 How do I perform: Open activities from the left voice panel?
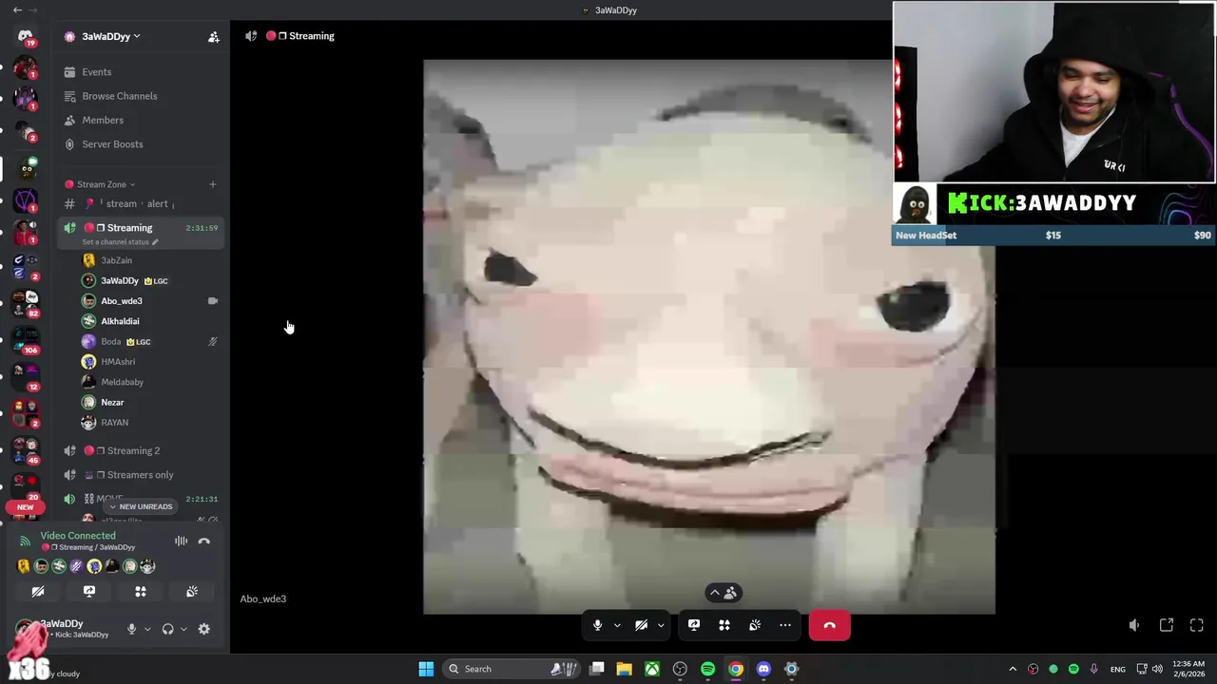tap(141, 592)
